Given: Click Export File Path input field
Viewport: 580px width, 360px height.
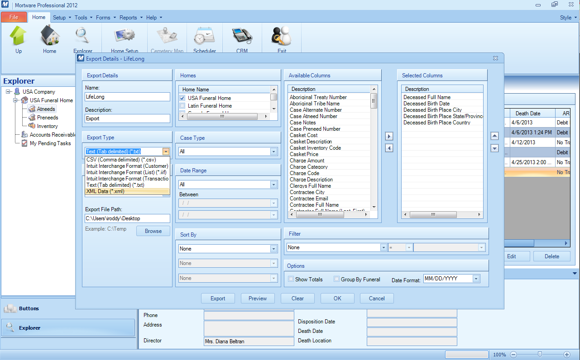Looking at the screenshot, I should [x=128, y=218].
